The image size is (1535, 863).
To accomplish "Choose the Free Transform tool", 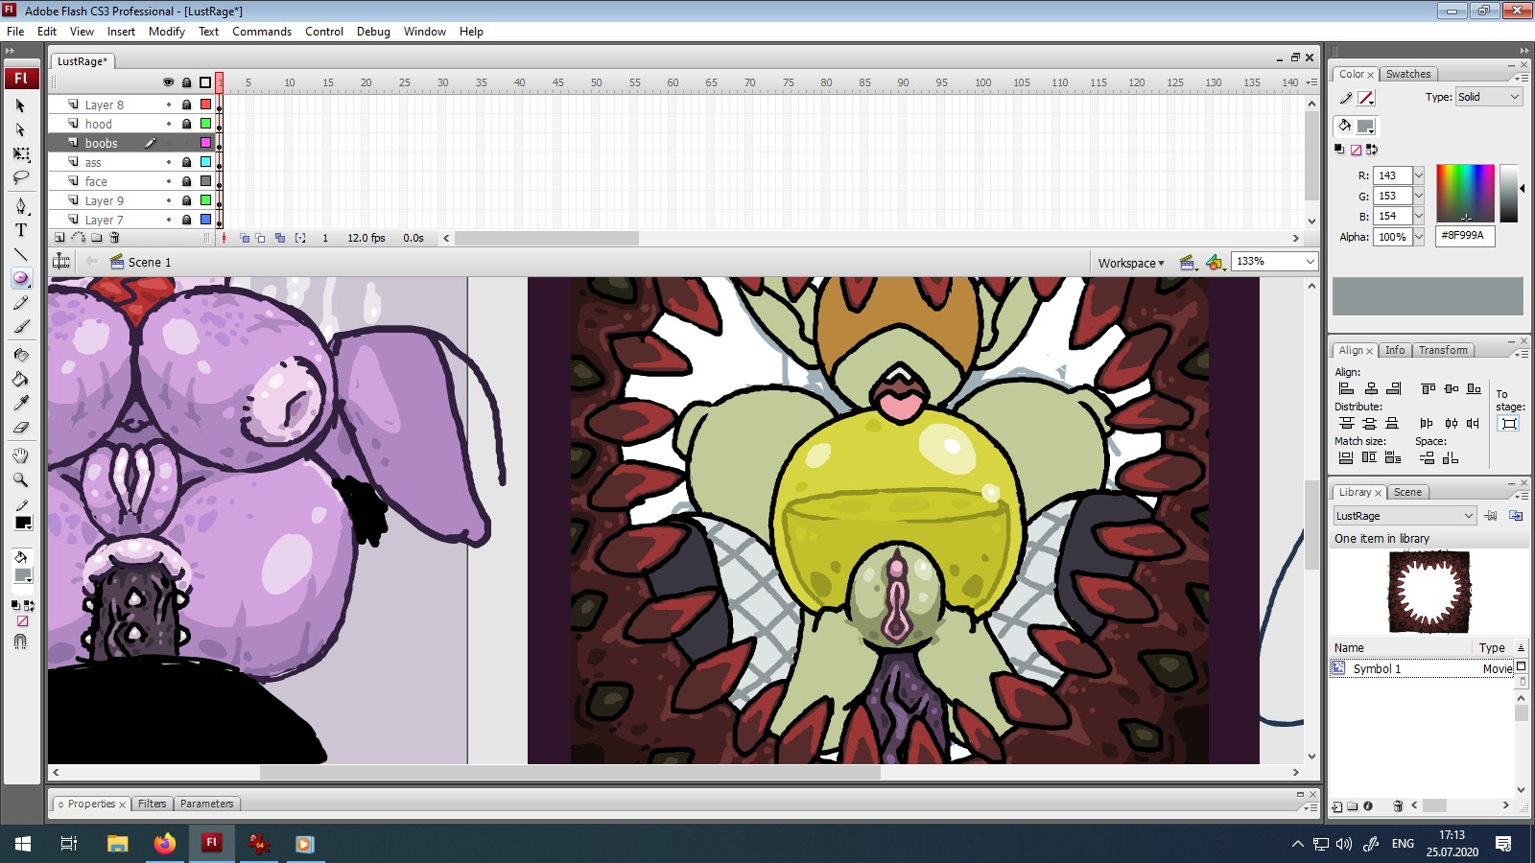I will click(x=20, y=153).
